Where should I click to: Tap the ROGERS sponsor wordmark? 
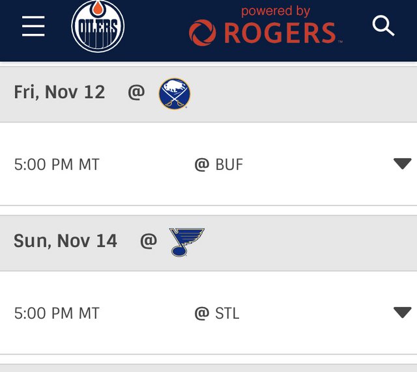point(280,33)
